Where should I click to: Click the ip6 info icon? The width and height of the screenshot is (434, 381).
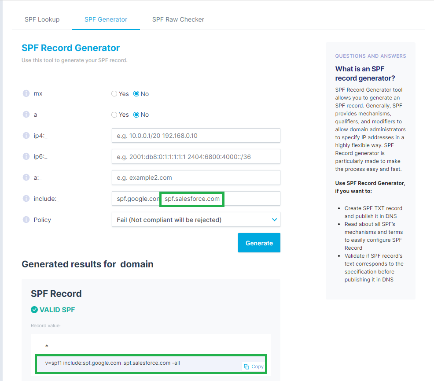click(x=26, y=156)
